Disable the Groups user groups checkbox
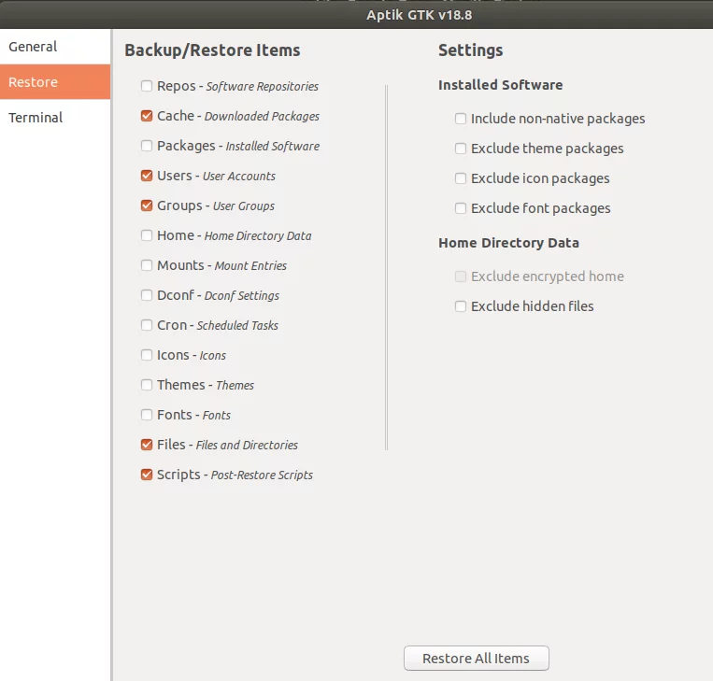Screen dimensions: 713x681 (147, 206)
